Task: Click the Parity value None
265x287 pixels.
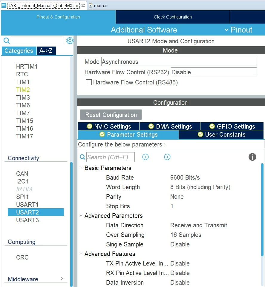Action: [x=177, y=196]
